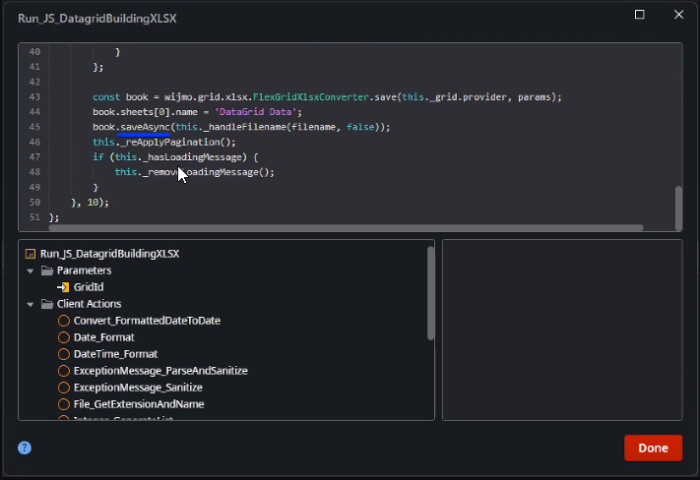The width and height of the screenshot is (700, 480).
Task: Click the DateTime_Format action circle icon
Action: pos(64,354)
